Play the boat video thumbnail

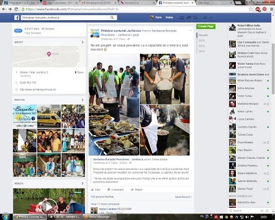49,207
